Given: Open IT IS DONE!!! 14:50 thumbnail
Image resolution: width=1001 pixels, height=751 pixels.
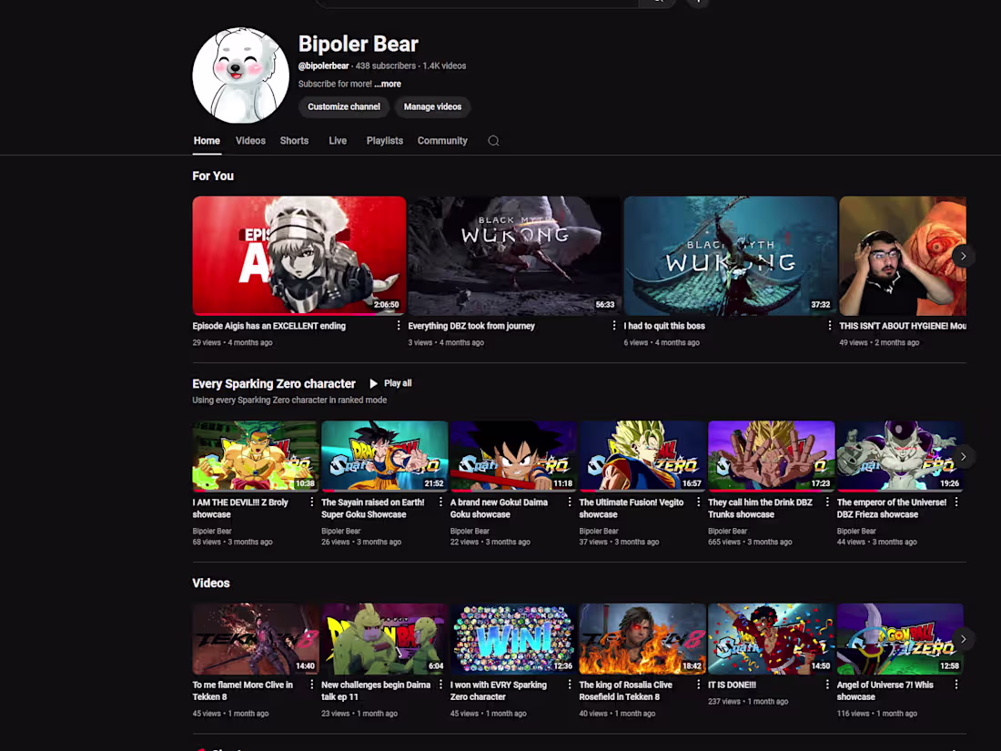Looking at the screenshot, I should pos(771,639).
